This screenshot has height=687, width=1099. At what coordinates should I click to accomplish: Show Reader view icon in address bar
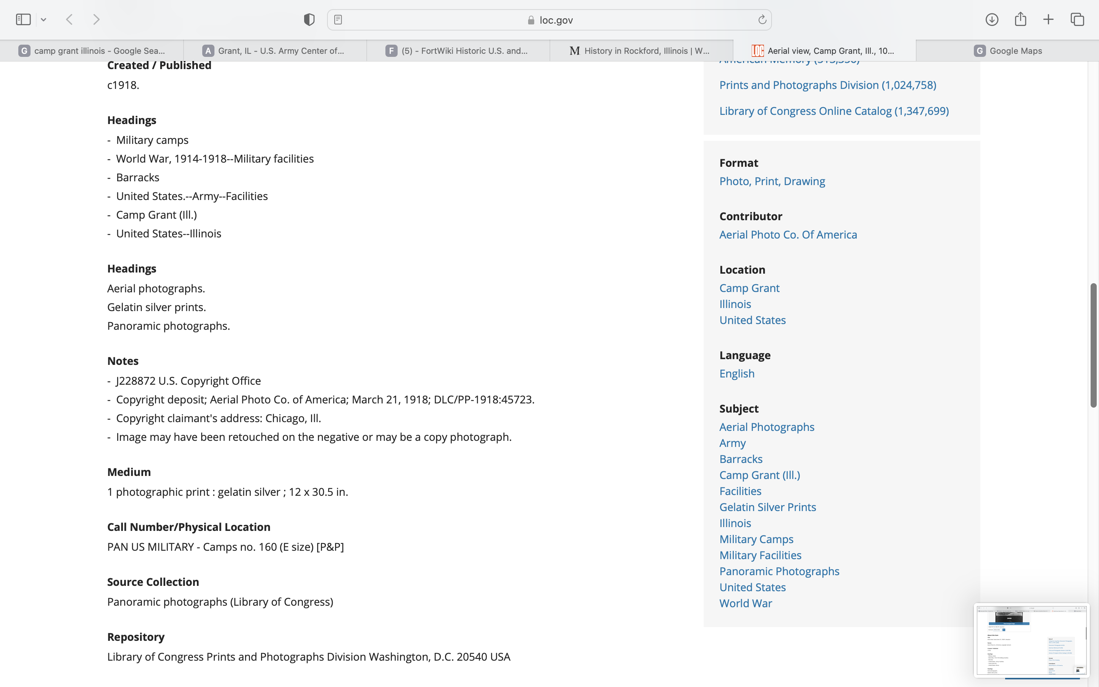point(338,19)
